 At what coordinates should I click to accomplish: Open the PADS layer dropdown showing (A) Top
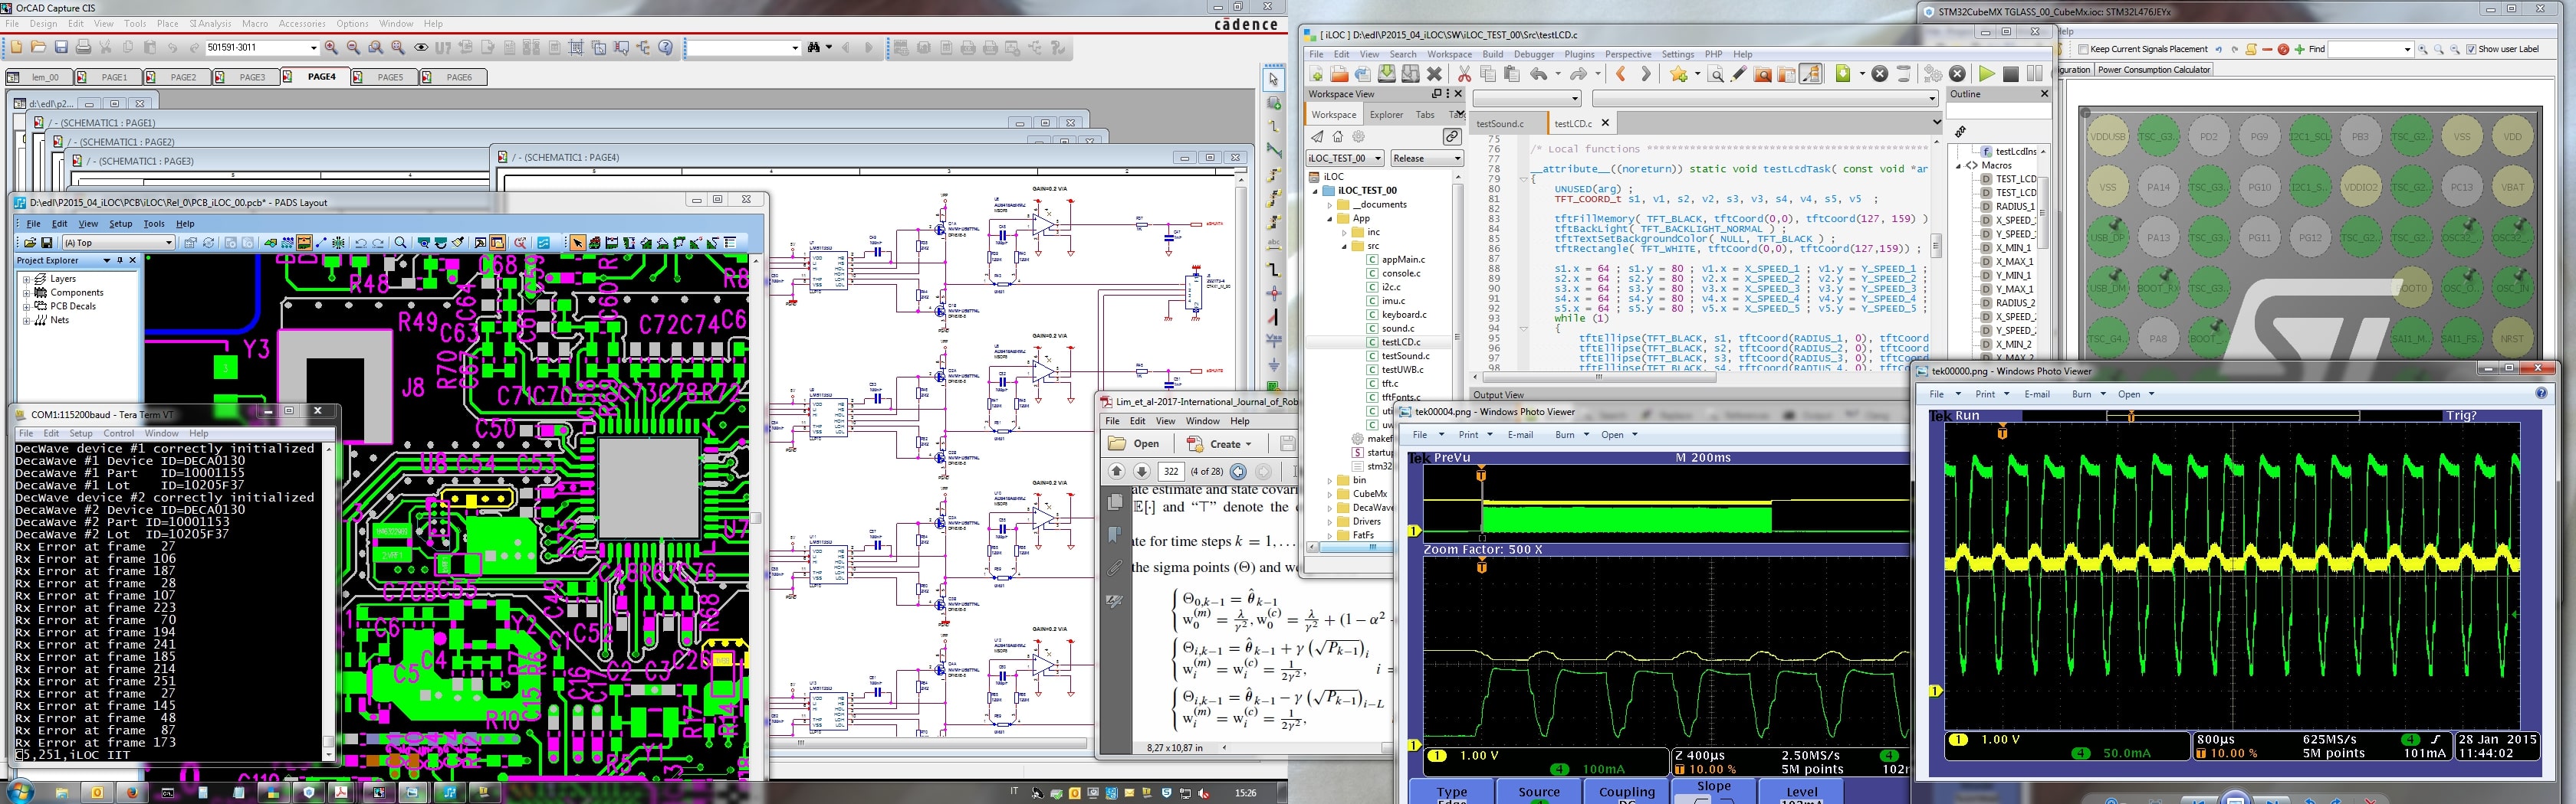(168, 243)
